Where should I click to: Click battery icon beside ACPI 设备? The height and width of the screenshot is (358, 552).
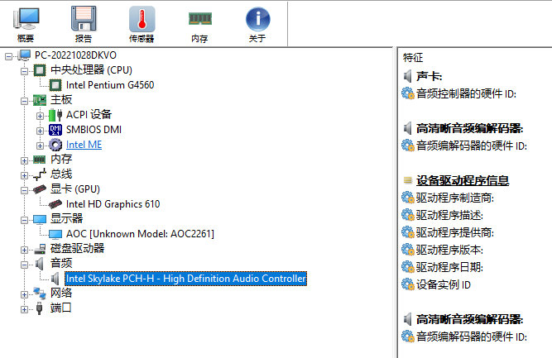[x=55, y=115]
